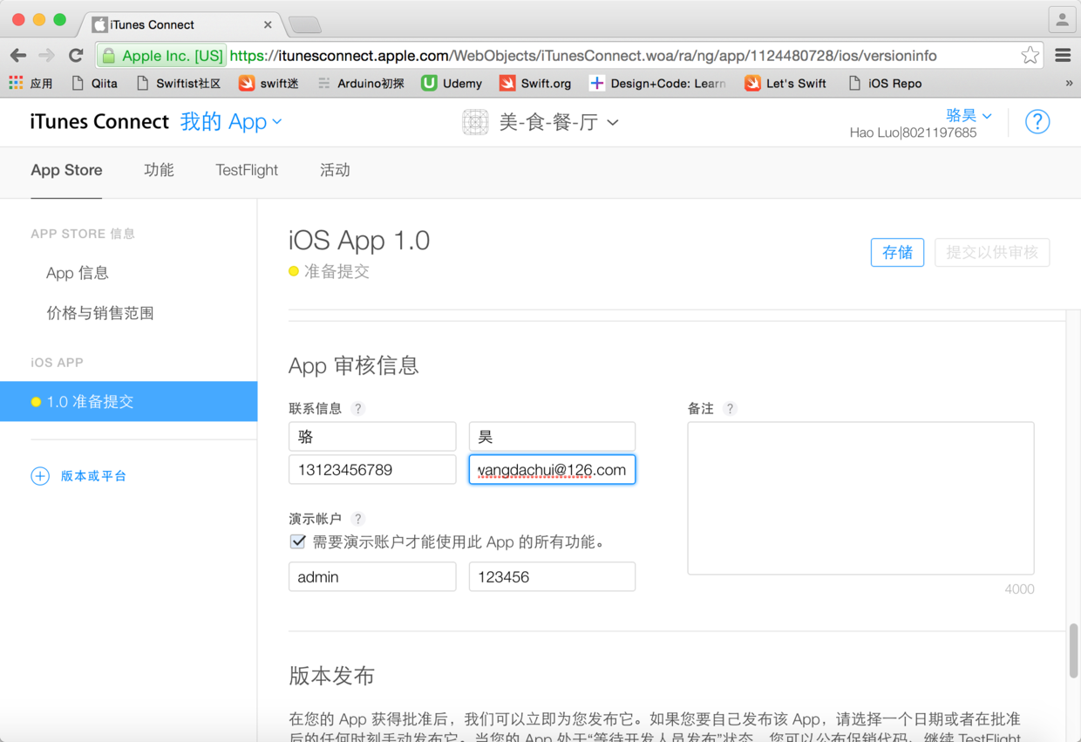
Task: Click the Chrome profile avatar icon
Action: pyautogui.click(x=1062, y=19)
